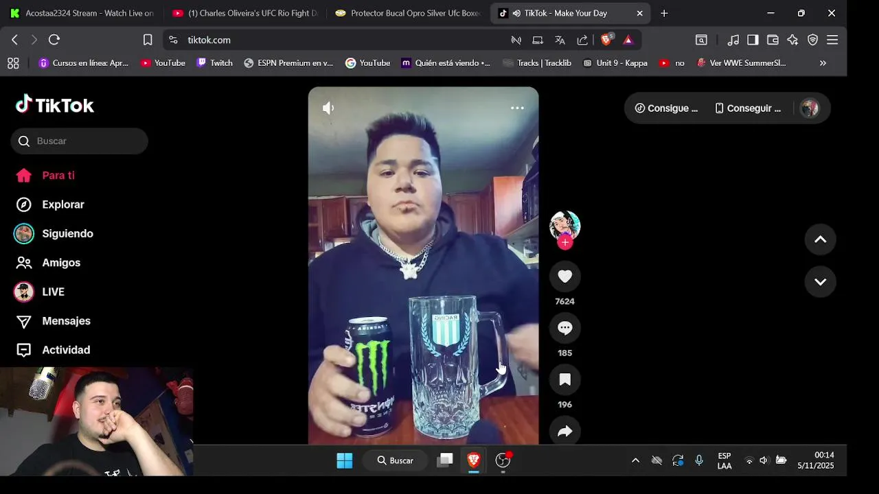This screenshot has height=494, width=879.
Task: Open the media casting blocked icon
Action: click(x=516, y=40)
